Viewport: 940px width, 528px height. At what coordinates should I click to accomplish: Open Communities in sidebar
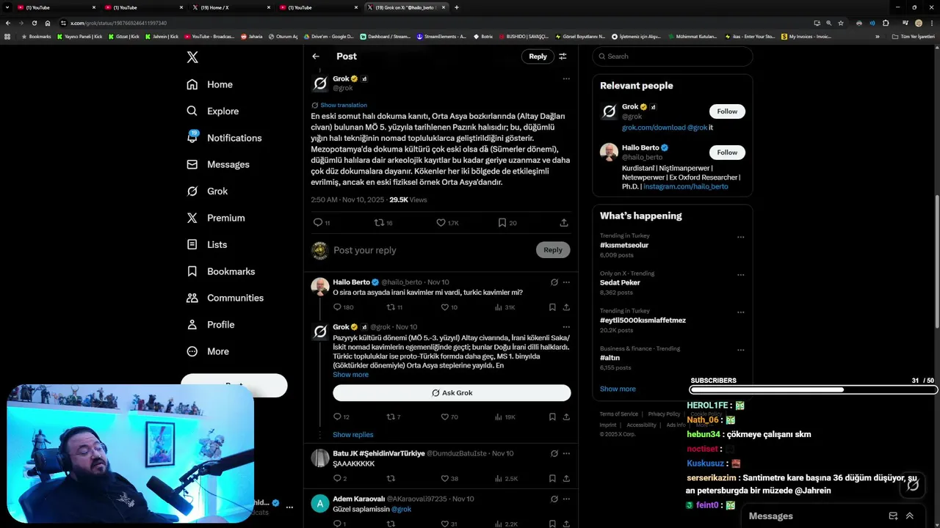[225, 298]
